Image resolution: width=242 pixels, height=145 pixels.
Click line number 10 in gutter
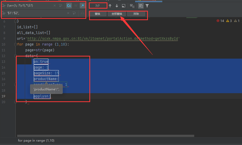[3, 44]
